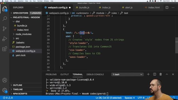178x100 pixels.
Task: Open the Terminal menu in menu bar
Action: click(x=40, y=1)
